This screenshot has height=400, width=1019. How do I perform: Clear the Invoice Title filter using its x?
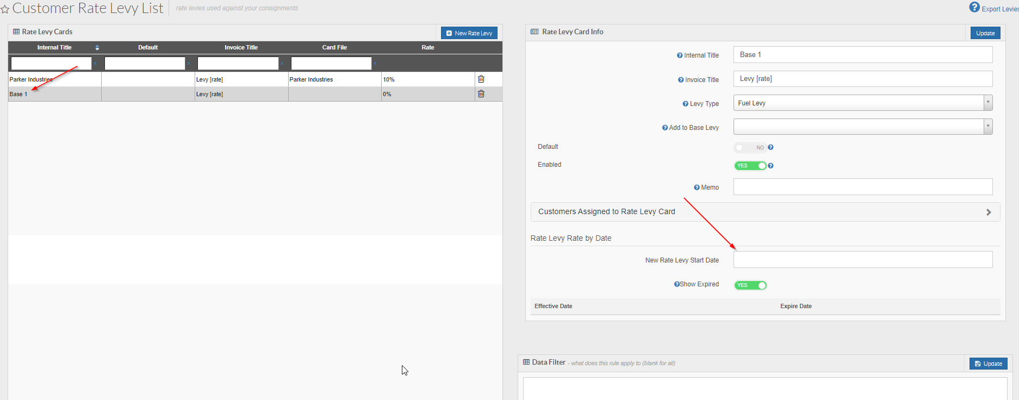[x=282, y=64]
